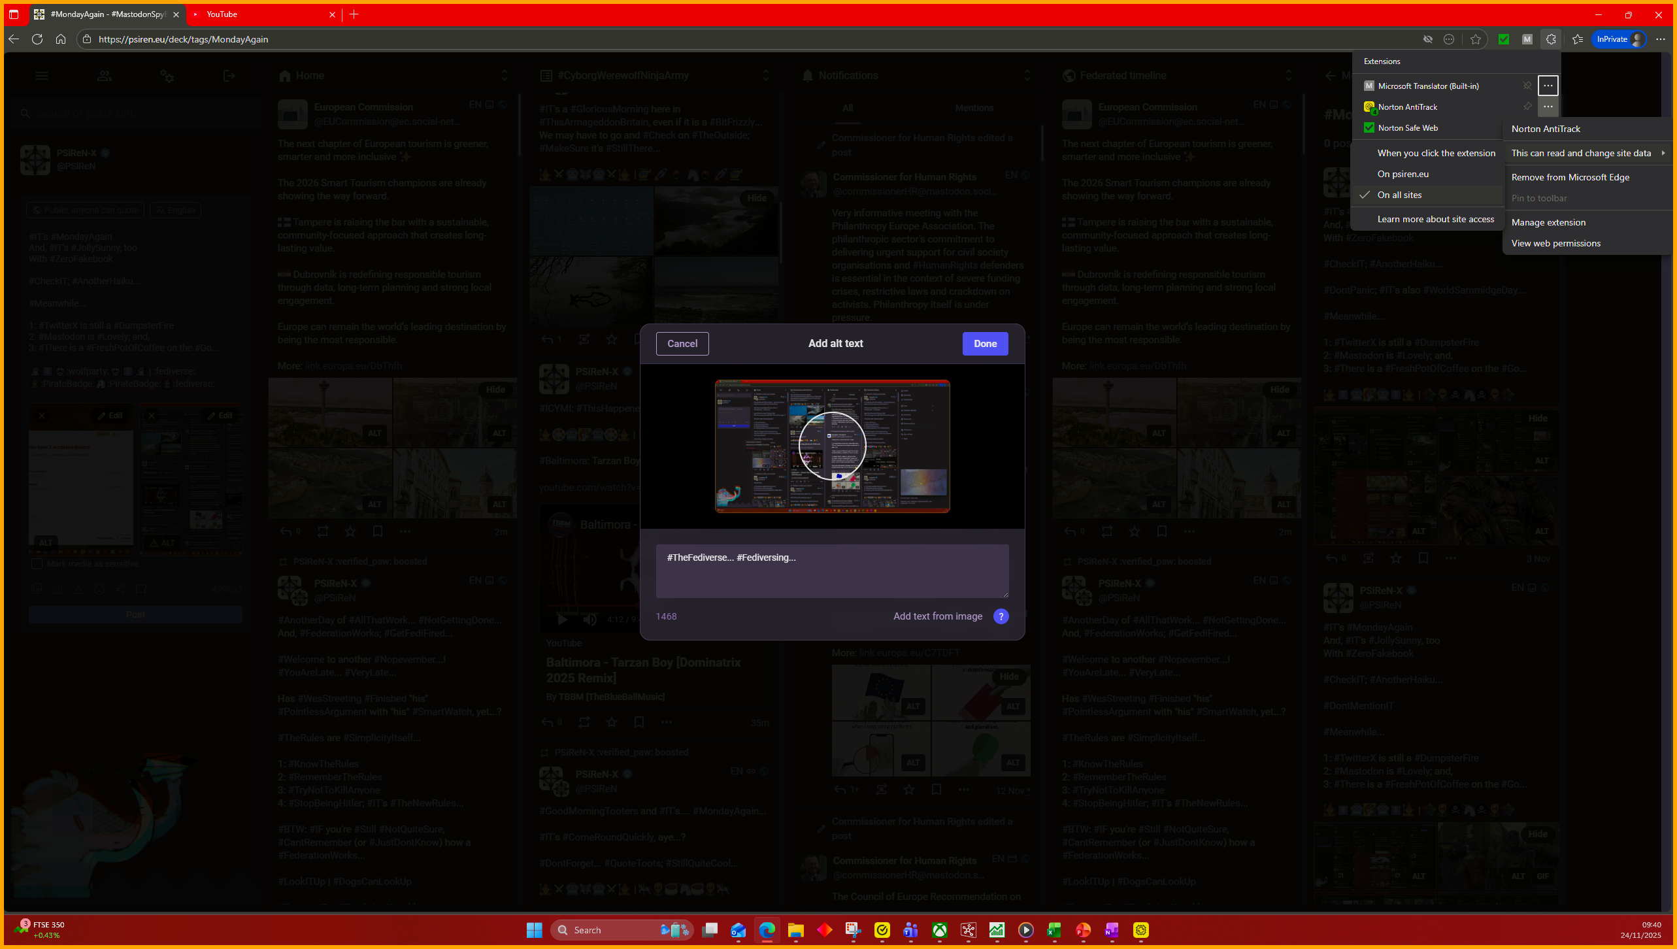This screenshot has height=949, width=1677.
Task: Click the focal point circle on image preview
Action: 832,446
